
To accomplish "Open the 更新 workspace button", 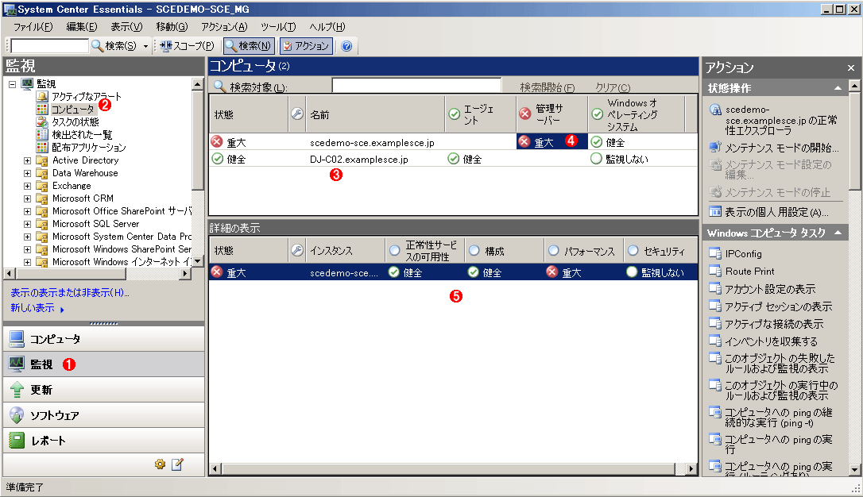I will click(103, 390).
